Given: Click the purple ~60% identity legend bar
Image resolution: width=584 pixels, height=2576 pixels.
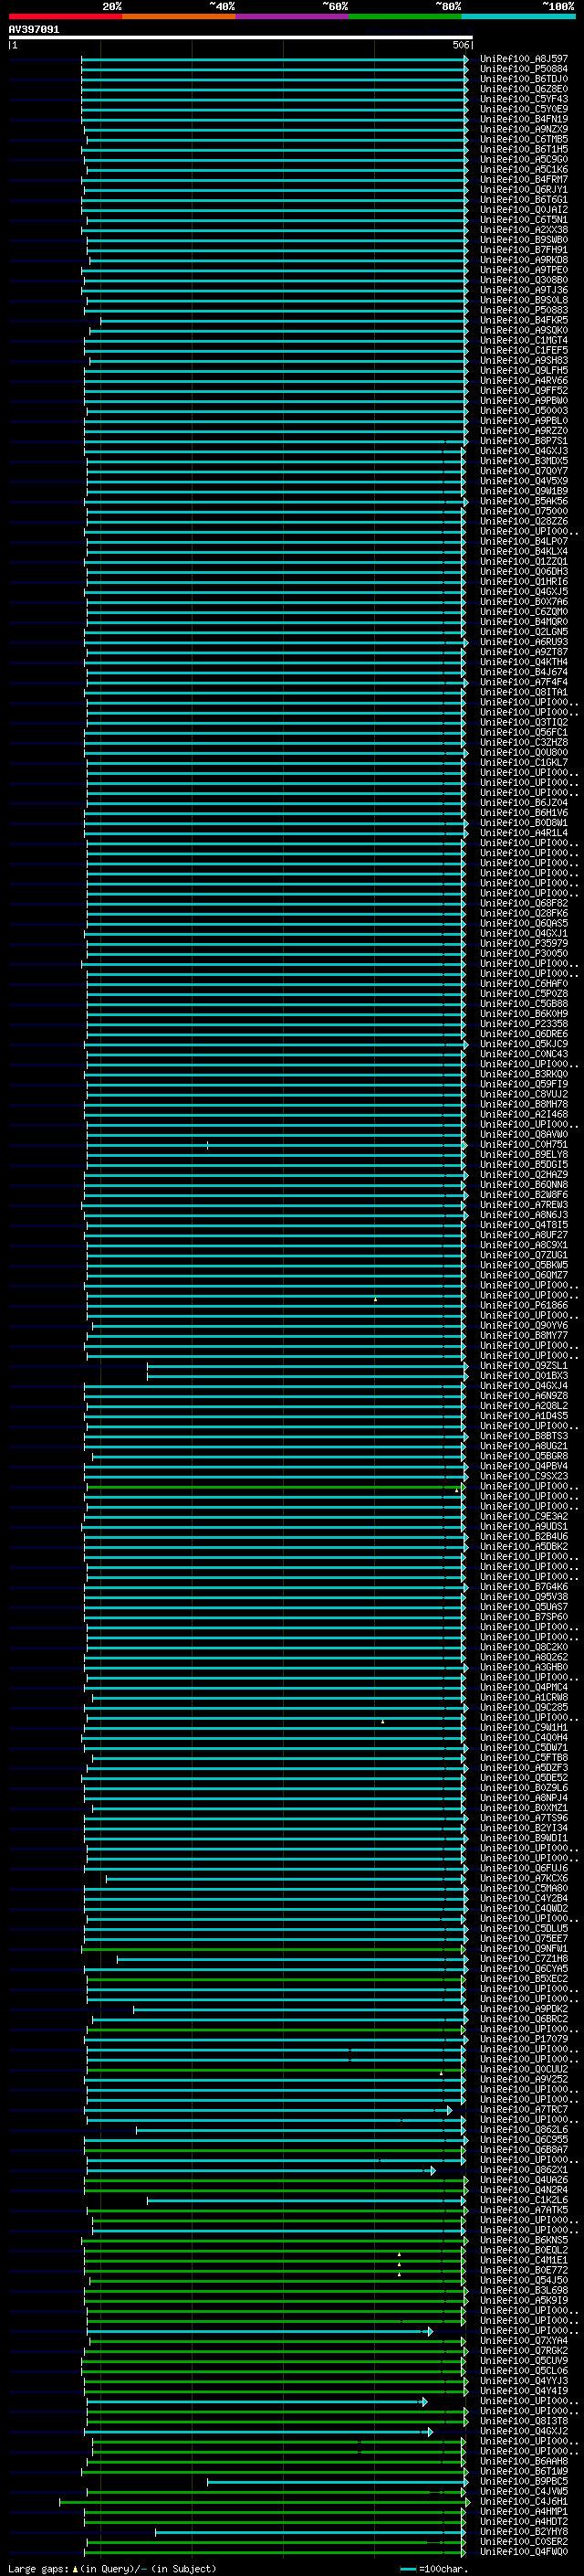Looking at the screenshot, I should point(293,16).
